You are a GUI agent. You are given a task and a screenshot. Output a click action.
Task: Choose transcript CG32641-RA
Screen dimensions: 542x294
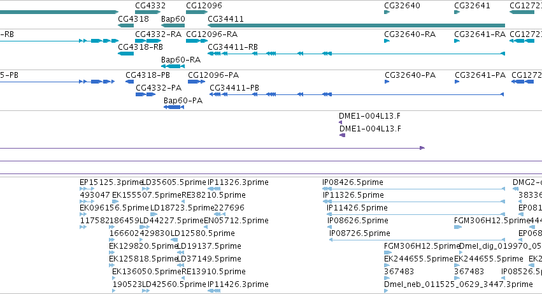[480, 34]
